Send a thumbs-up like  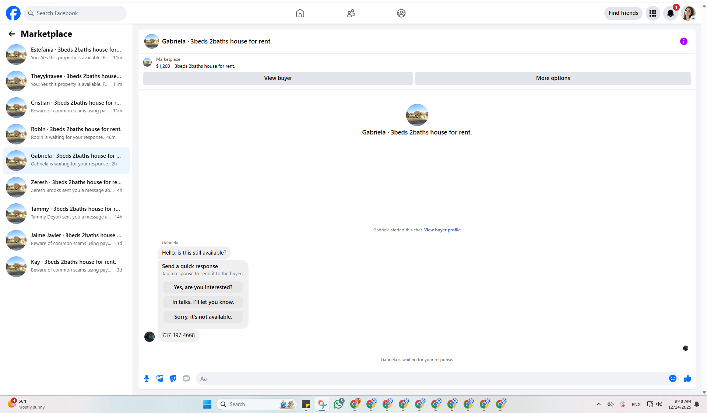click(x=687, y=378)
